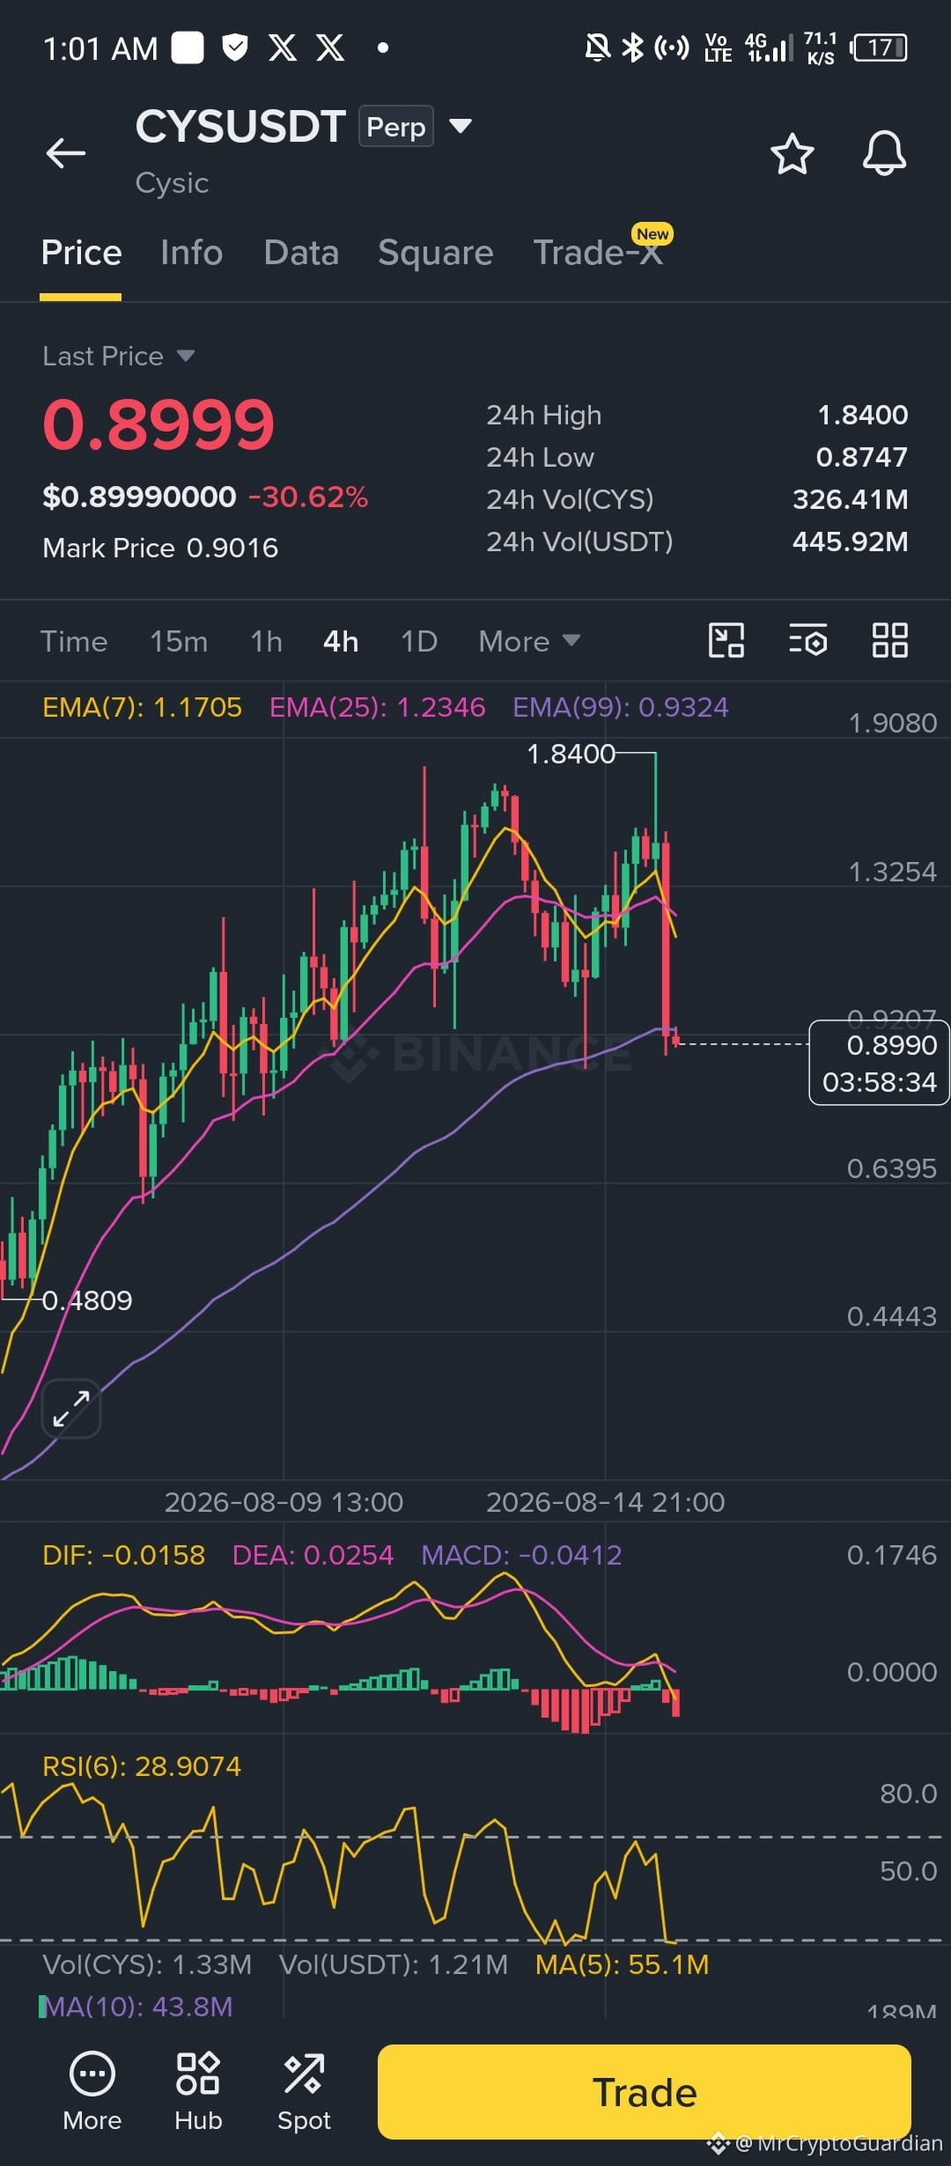This screenshot has width=951, height=2166.
Task: Switch to Spot trading icon
Action: (x=304, y=2091)
